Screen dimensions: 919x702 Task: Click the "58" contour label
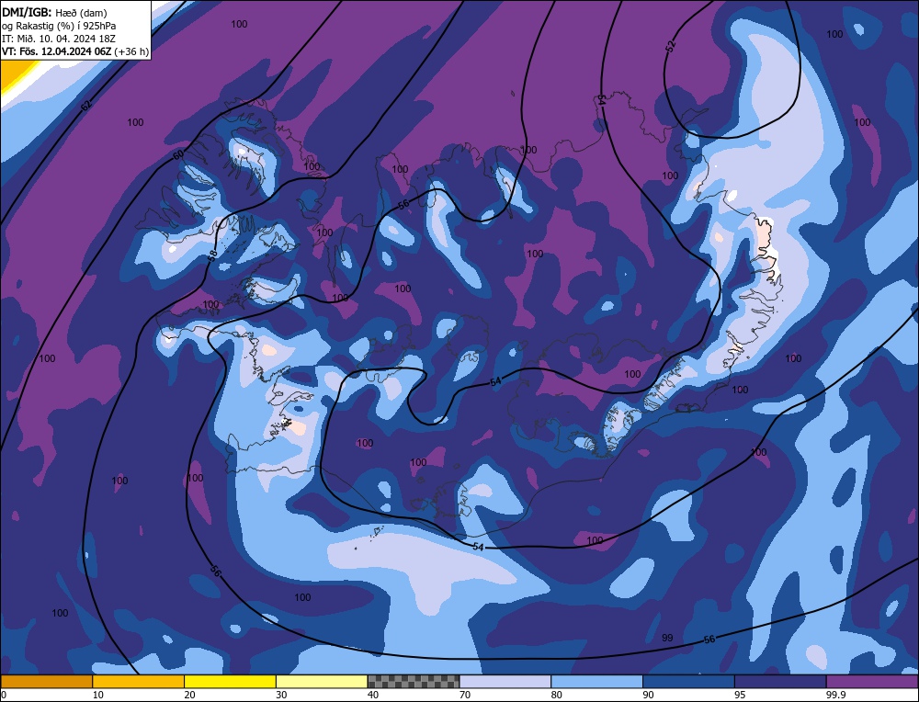[212, 255]
